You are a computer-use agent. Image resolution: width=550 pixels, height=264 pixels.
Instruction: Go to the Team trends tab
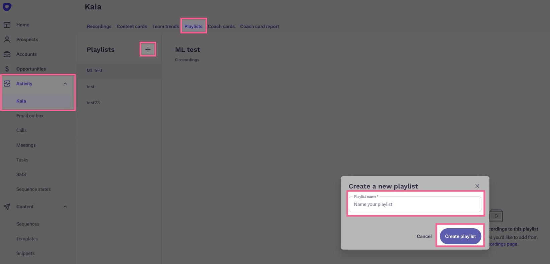pyautogui.click(x=166, y=26)
